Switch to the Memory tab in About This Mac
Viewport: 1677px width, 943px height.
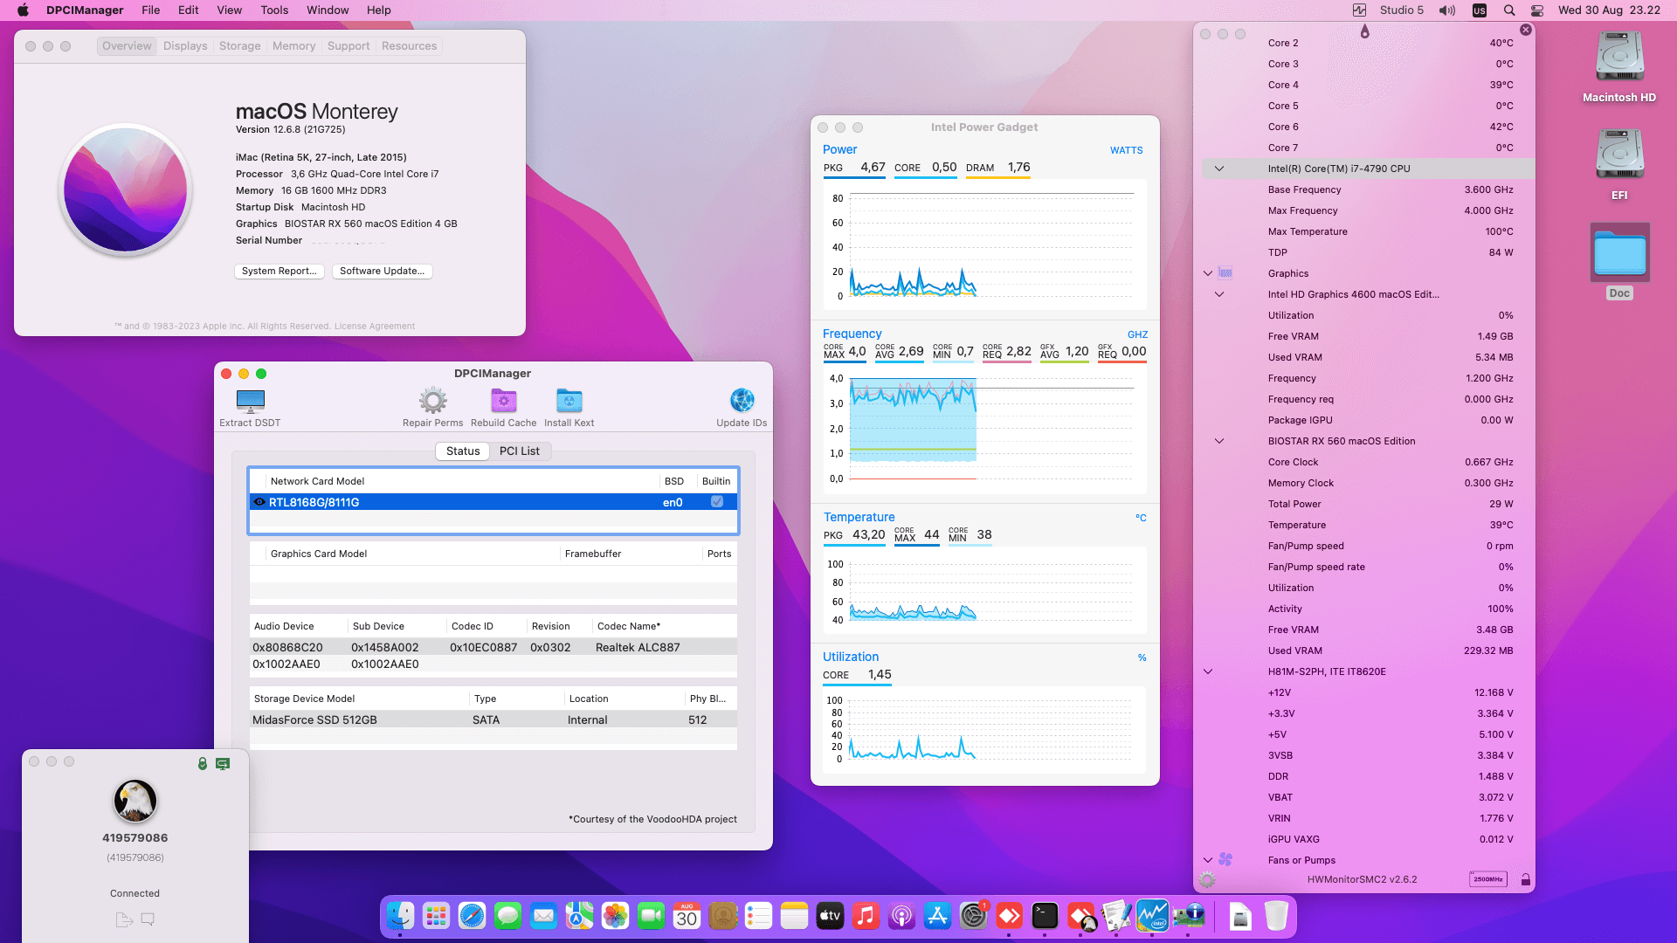coord(293,46)
